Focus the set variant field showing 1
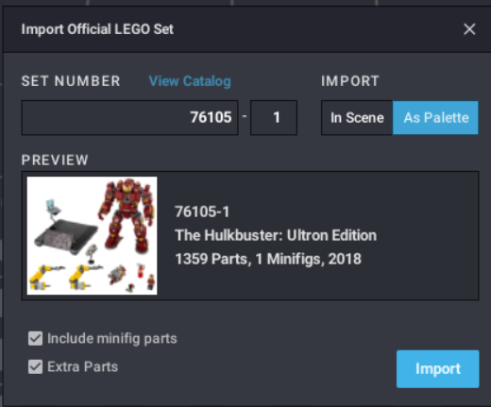 (x=274, y=118)
